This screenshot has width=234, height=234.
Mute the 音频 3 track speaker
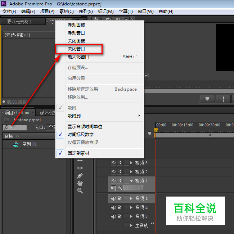(113, 216)
